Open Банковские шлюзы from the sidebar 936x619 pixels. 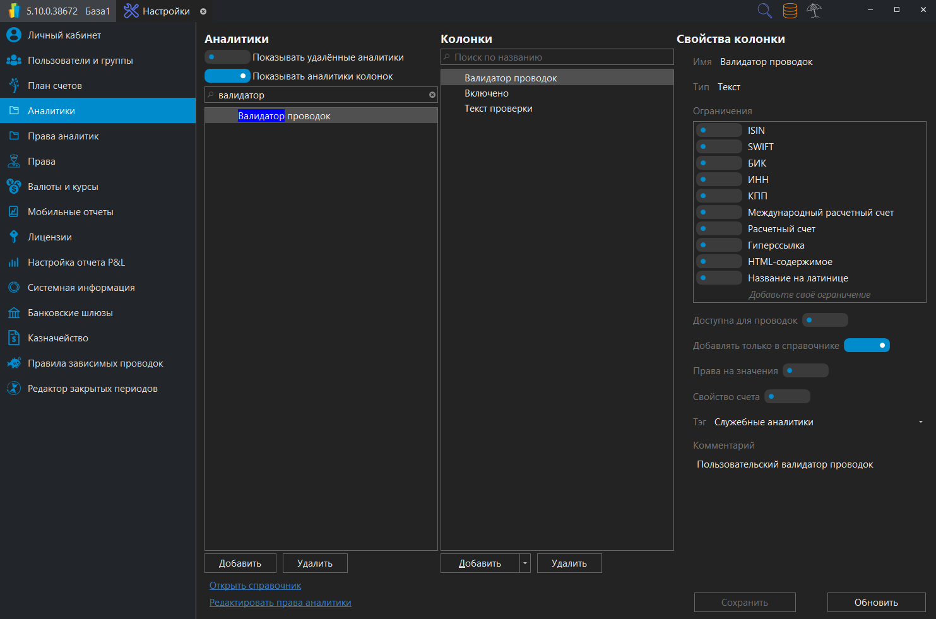[x=14, y=312]
